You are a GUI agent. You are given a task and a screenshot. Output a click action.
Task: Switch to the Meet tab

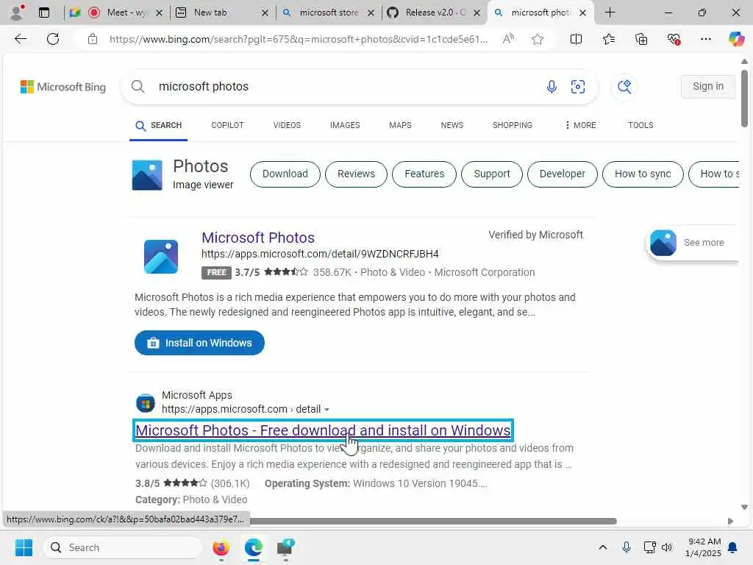pyautogui.click(x=118, y=13)
